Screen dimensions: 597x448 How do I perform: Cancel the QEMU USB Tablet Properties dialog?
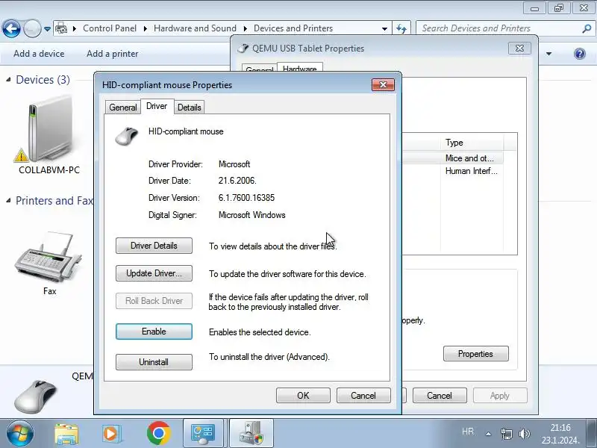(440, 396)
